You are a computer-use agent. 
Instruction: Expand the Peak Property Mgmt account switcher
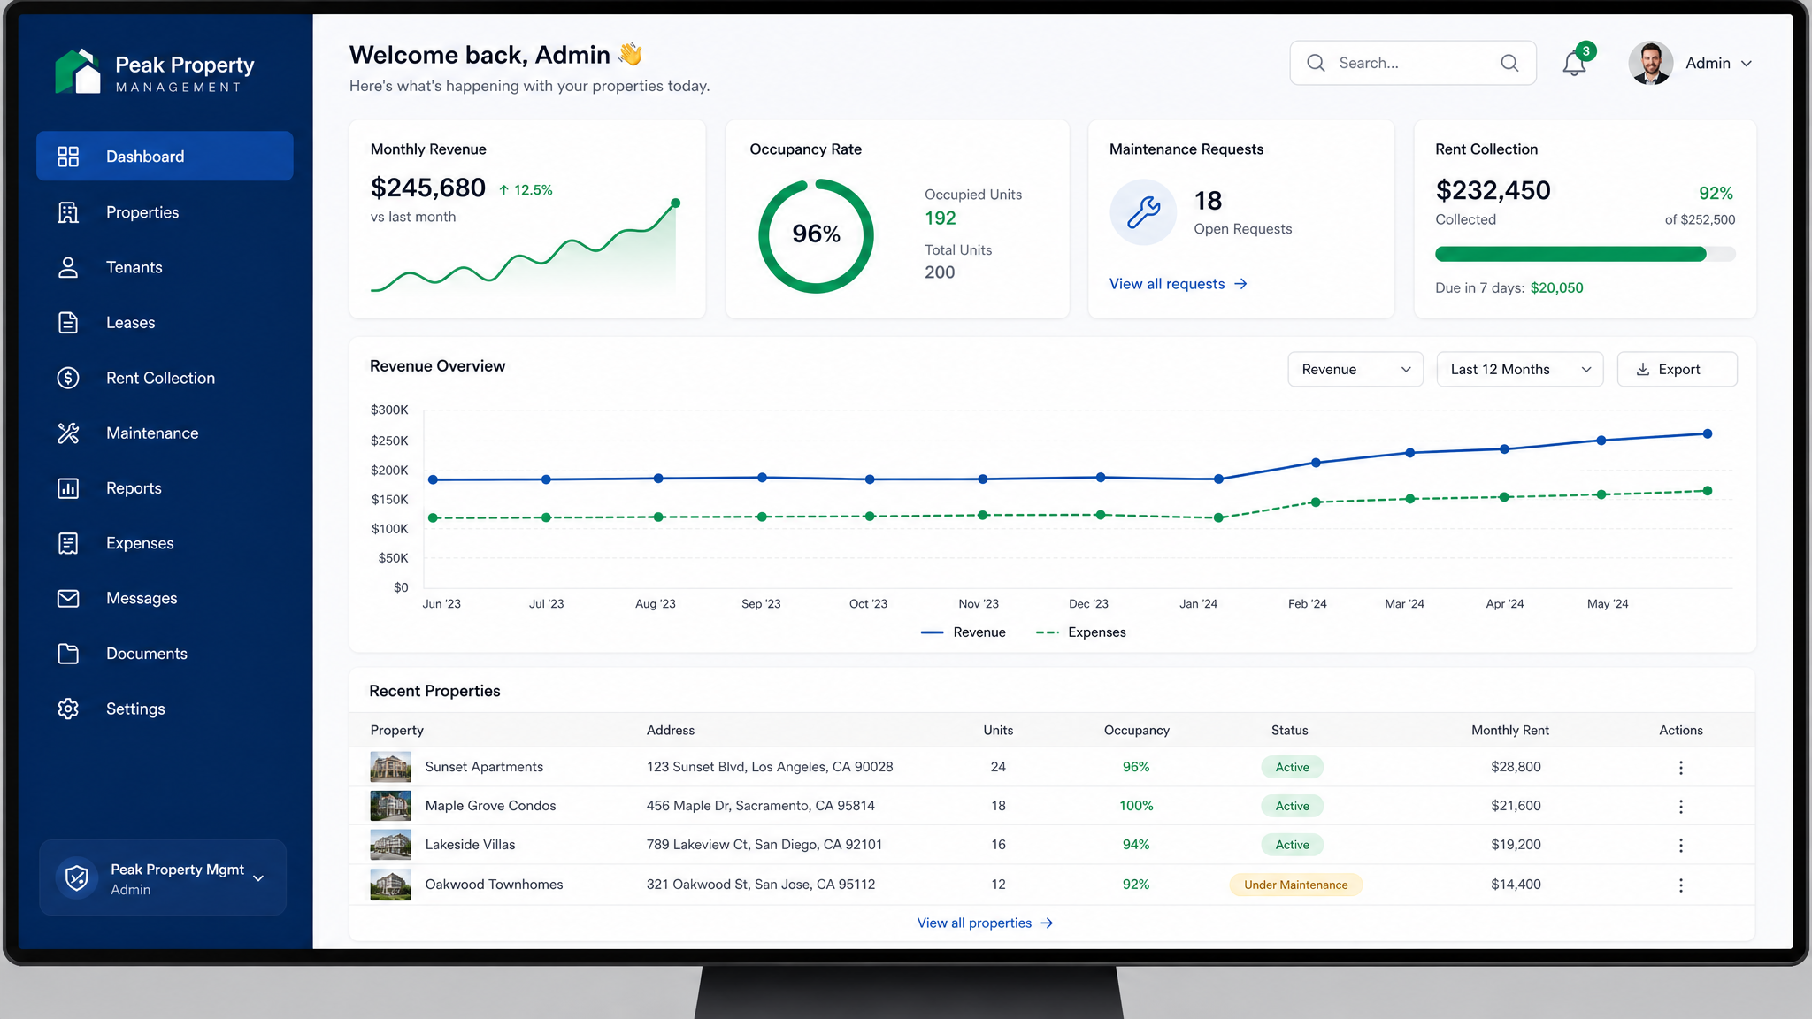(163, 877)
